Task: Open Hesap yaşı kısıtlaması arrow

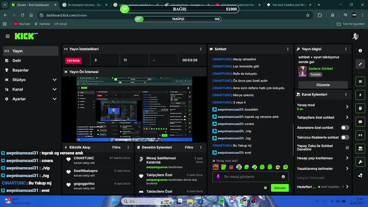Action: click(x=347, y=158)
